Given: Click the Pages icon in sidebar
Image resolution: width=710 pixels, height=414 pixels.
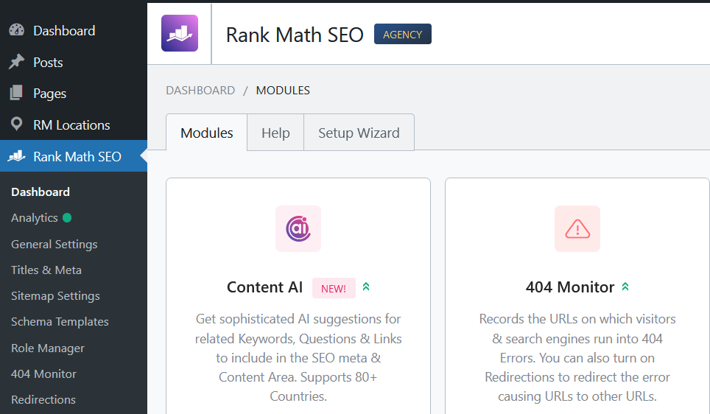Looking at the screenshot, I should (x=16, y=94).
